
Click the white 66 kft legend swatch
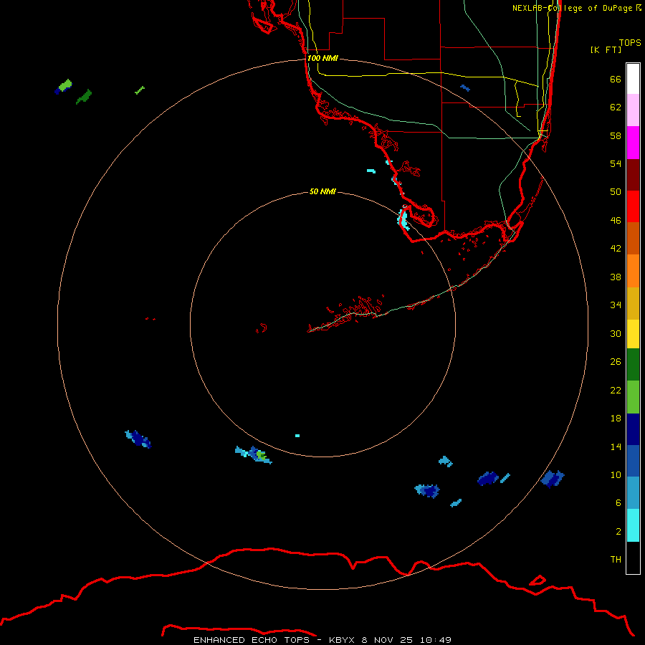click(x=633, y=79)
